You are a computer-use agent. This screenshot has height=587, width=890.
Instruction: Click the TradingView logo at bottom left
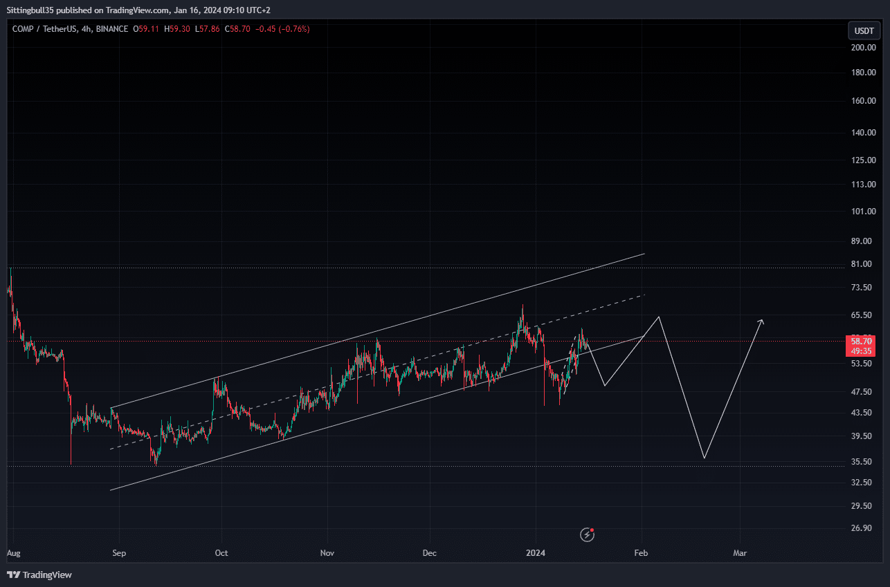point(39,575)
